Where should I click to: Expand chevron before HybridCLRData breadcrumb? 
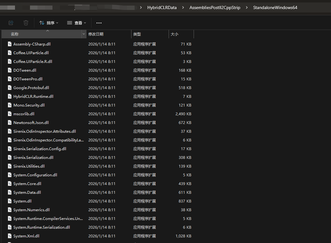pyautogui.click(x=141, y=7)
